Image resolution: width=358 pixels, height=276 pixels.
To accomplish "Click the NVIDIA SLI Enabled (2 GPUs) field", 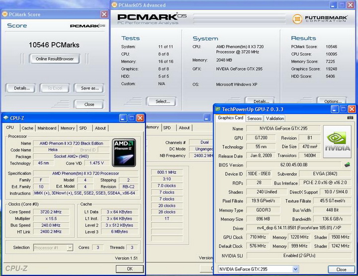I will tap(299, 256).
